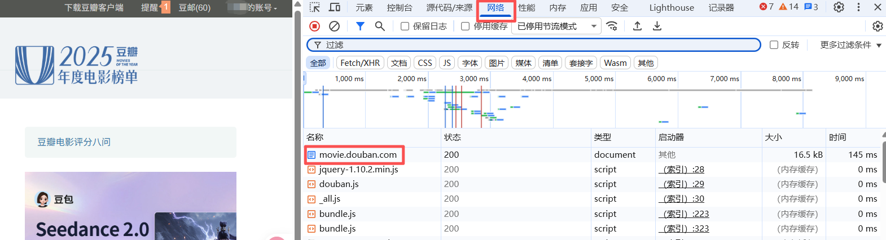Open the throttling mode dropdown

[x=556, y=26]
